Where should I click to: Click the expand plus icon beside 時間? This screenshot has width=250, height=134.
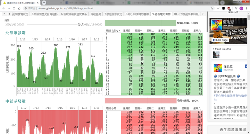tap(113, 31)
